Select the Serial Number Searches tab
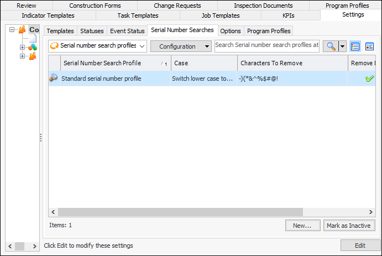The height and width of the screenshot is (256, 382). 182,30
